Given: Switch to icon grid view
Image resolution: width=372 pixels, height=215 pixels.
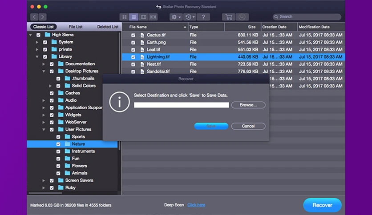Looking at the screenshot, I should tap(124, 17).
